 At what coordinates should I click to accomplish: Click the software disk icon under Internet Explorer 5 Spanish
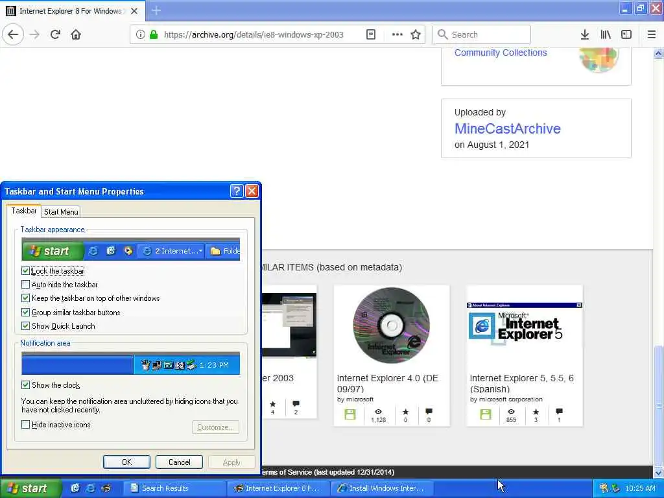(485, 414)
